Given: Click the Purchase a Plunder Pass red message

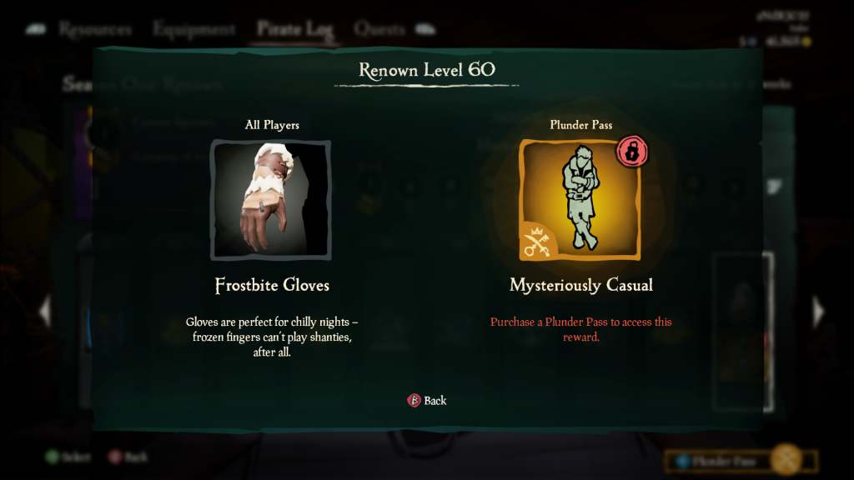Looking at the screenshot, I should (581, 329).
